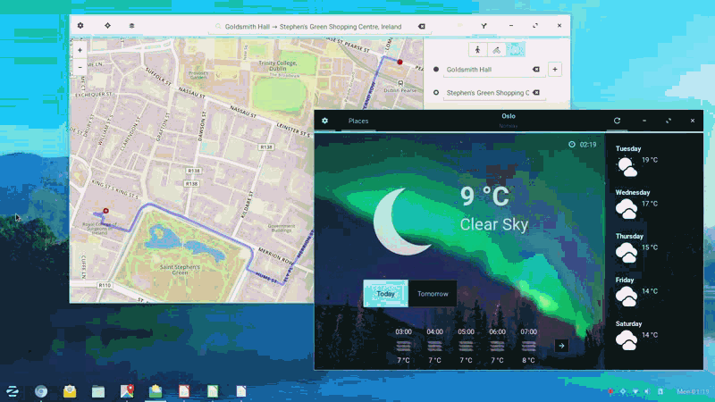715x402 pixels.
Task: Zoom in on the map
Action: pos(80,50)
